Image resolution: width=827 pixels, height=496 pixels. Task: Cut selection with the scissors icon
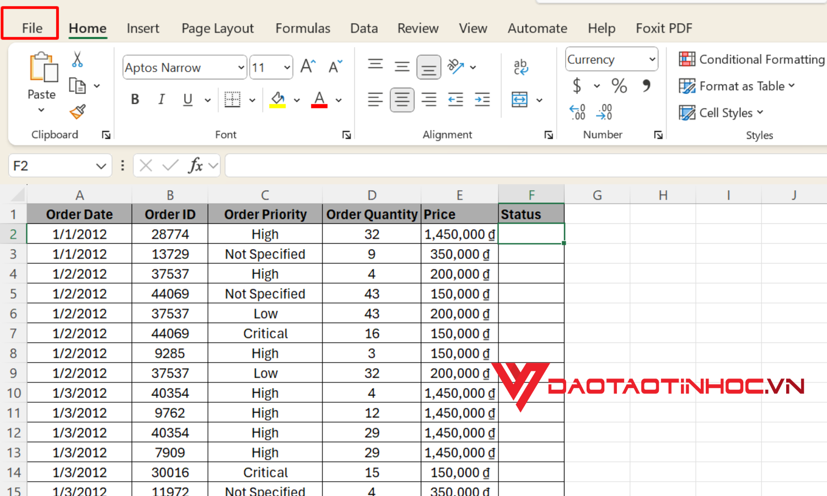pyautogui.click(x=77, y=59)
